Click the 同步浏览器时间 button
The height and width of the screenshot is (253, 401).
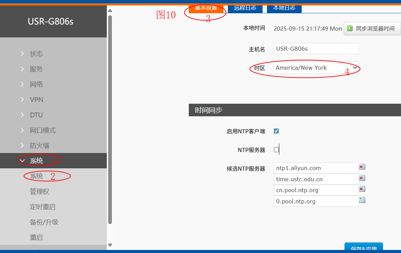coord(372,29)
